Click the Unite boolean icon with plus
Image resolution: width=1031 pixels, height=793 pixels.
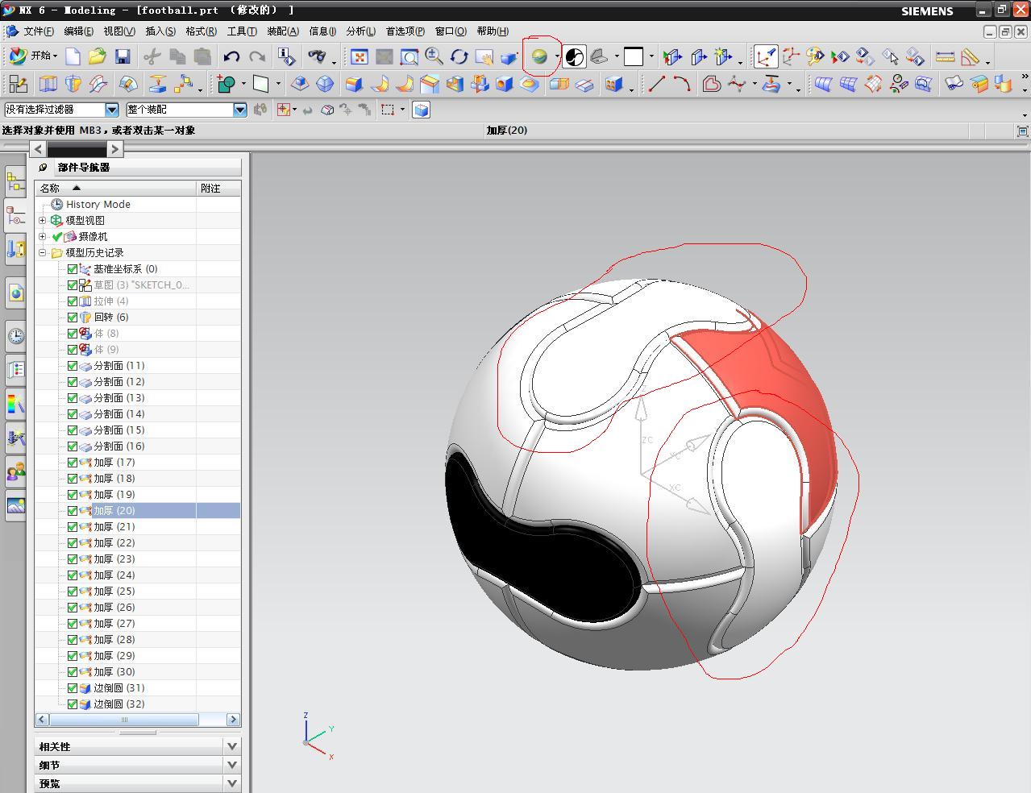[227, 84]
